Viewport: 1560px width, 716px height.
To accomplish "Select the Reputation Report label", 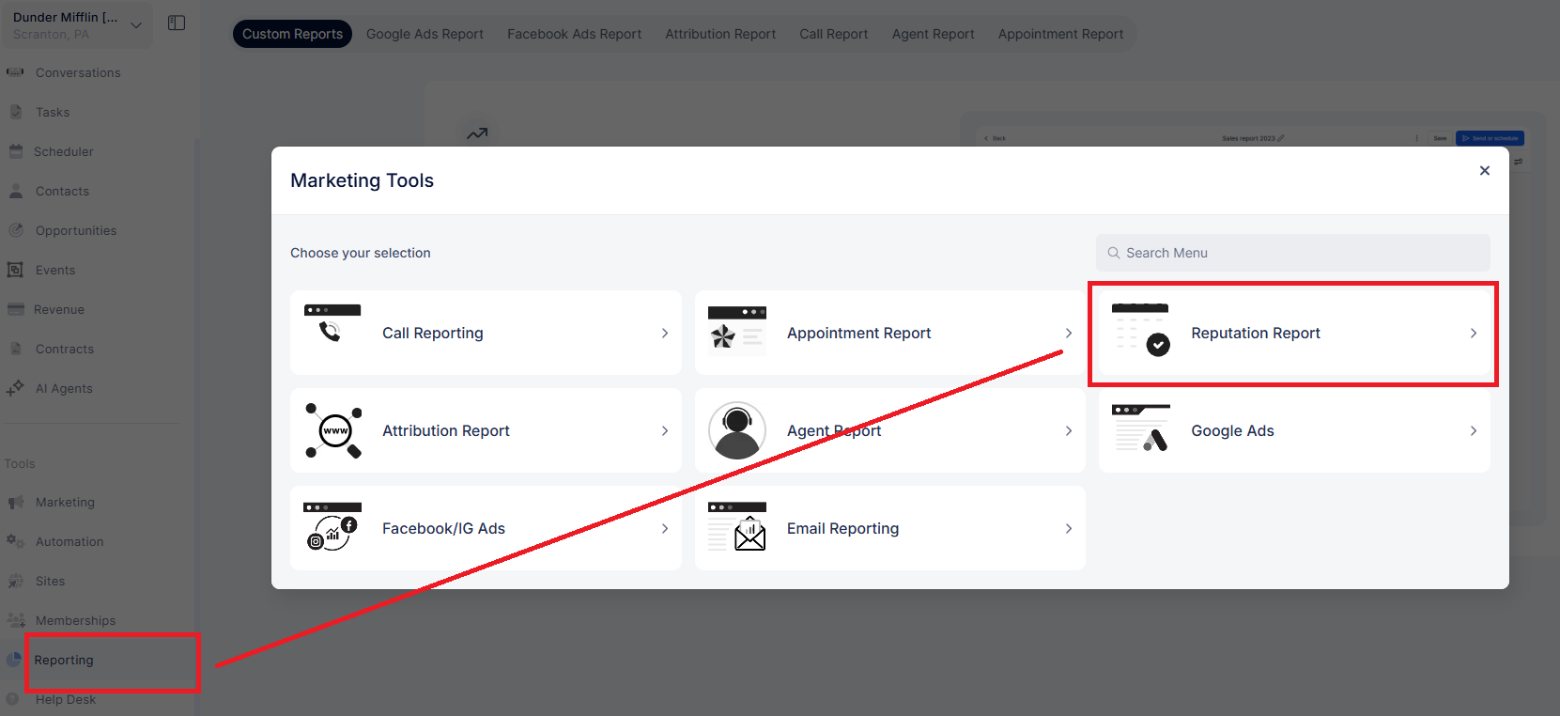I will 1256,333.
